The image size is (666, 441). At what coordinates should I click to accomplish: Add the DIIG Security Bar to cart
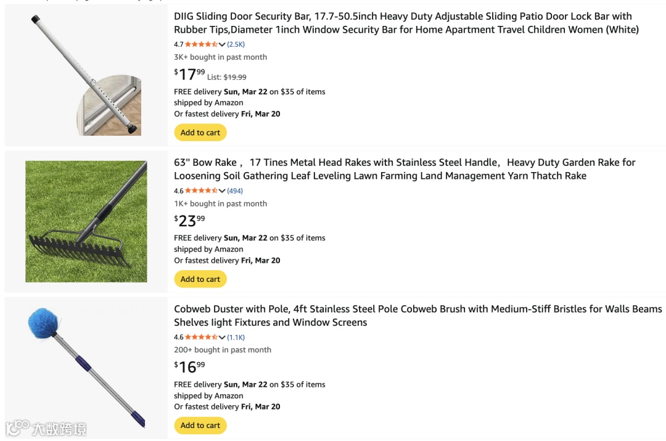pos(200,133)
